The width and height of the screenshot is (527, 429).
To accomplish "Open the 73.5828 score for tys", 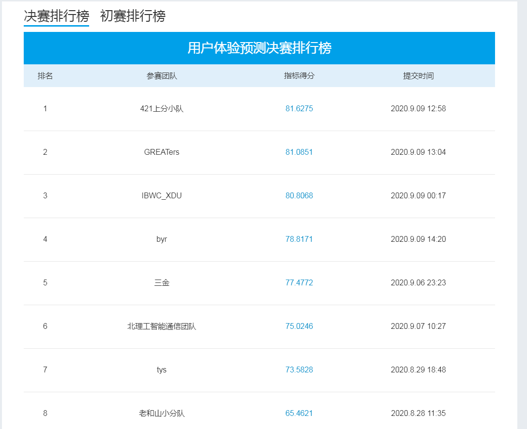I will (x=299, y=370).
